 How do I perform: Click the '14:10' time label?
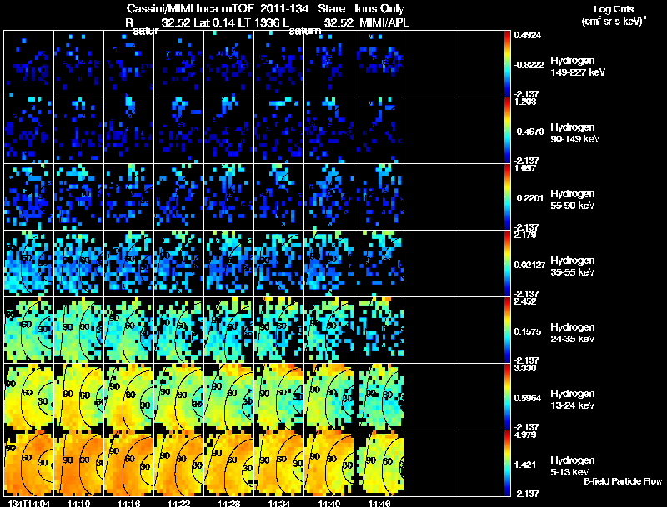78,504
